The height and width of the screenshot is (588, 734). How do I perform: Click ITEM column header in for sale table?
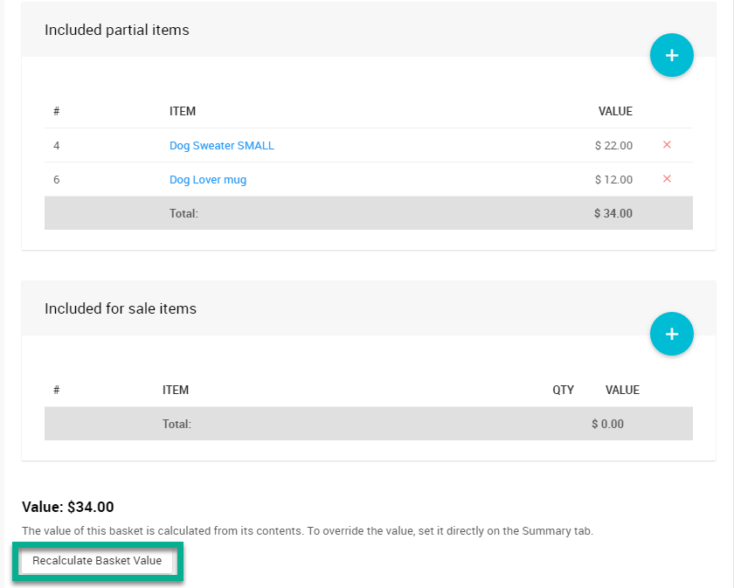coord(176,391)
